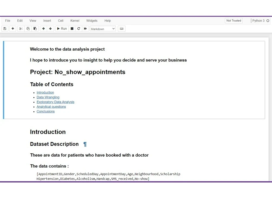Follow the Analytical questions link
The image size is (272, 204).
click(51, 107)
